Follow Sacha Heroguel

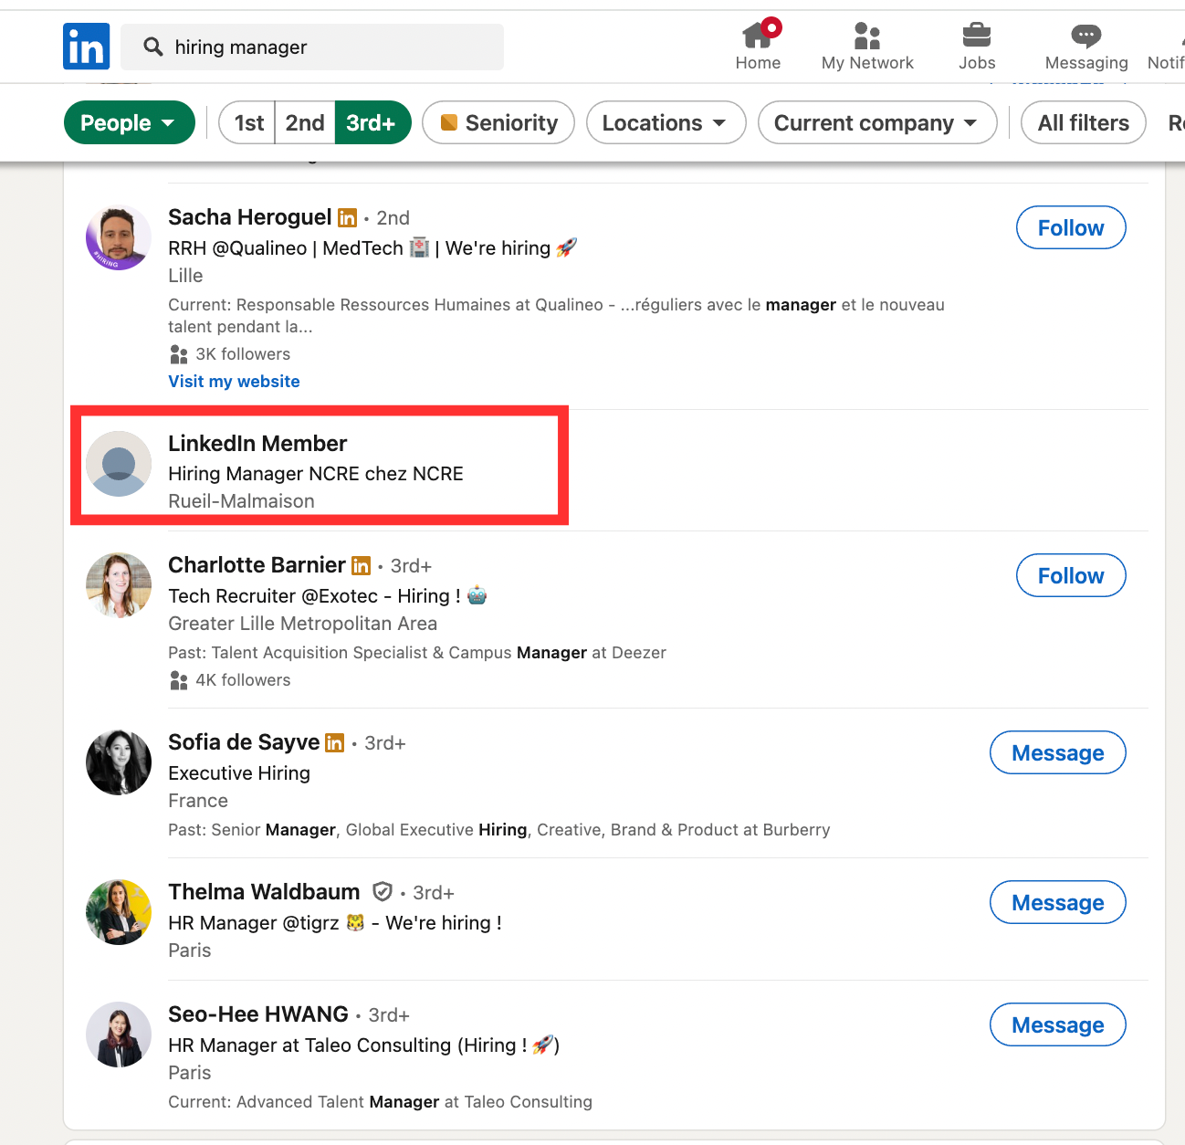tap(1071, 227)
